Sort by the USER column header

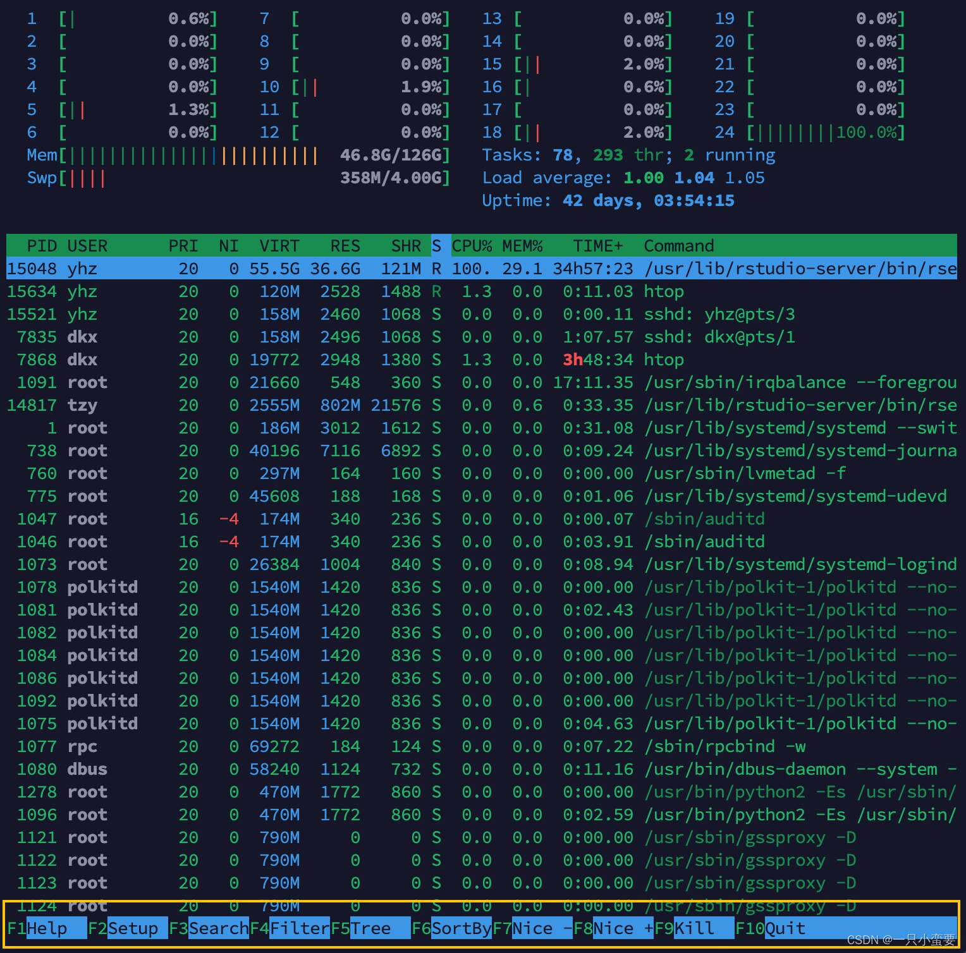[87, 246]
